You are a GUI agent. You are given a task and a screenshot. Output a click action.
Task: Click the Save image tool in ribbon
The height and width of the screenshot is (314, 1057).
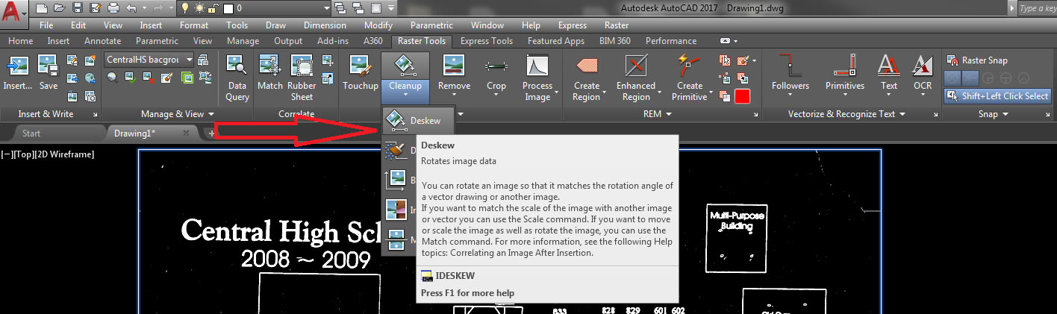(x=49, y=73)
